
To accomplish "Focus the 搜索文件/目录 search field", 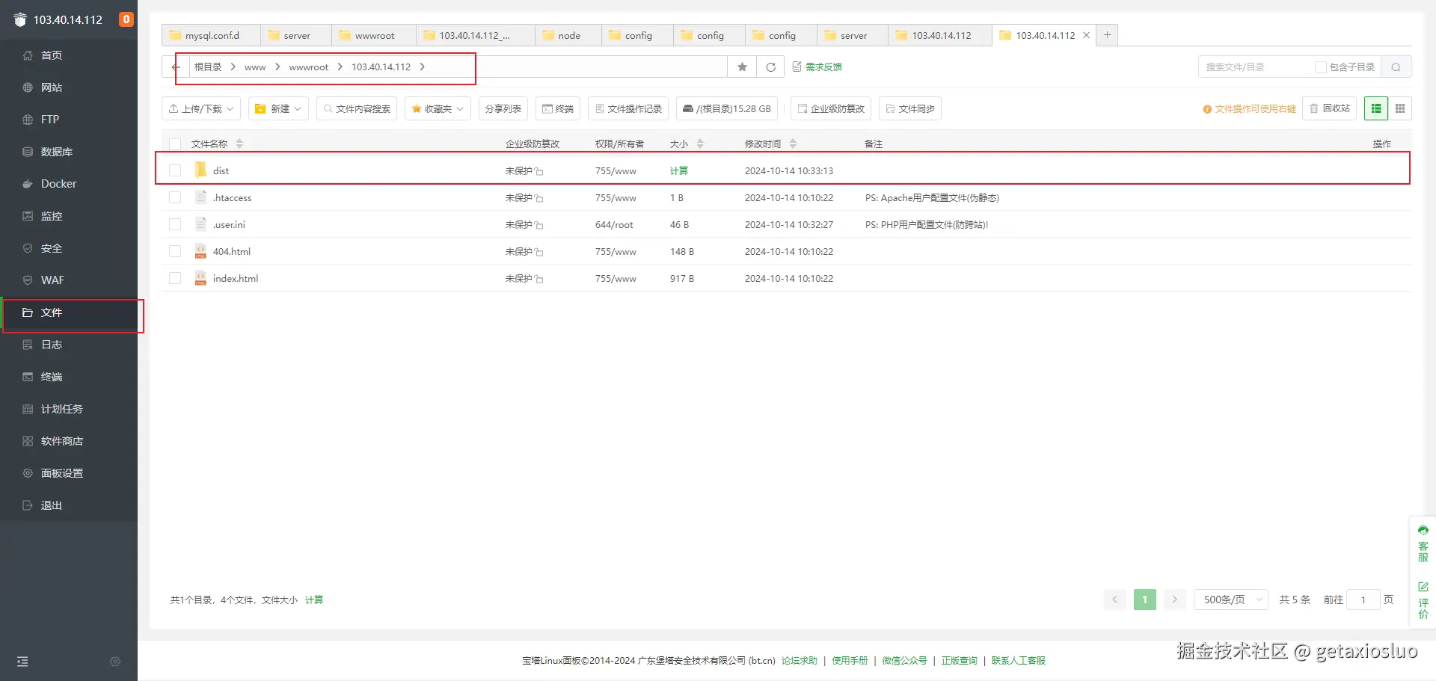I will [x=1256, y=67].
